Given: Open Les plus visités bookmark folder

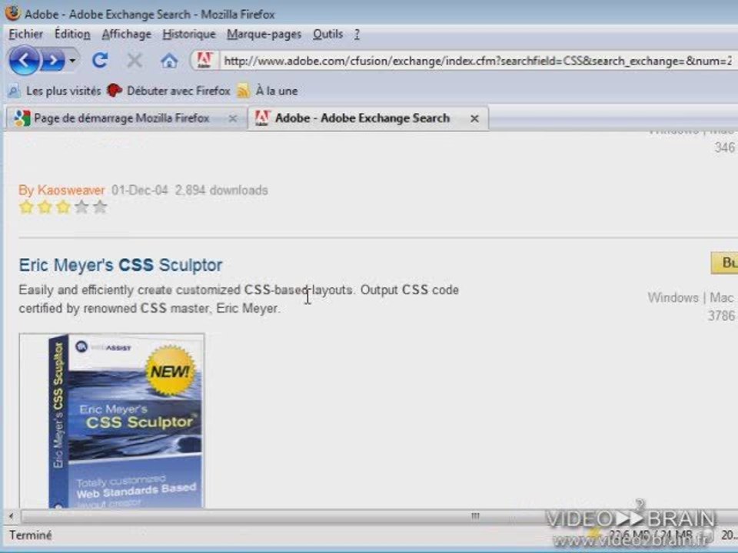Looking at the screenshot, I should (55, 91).
